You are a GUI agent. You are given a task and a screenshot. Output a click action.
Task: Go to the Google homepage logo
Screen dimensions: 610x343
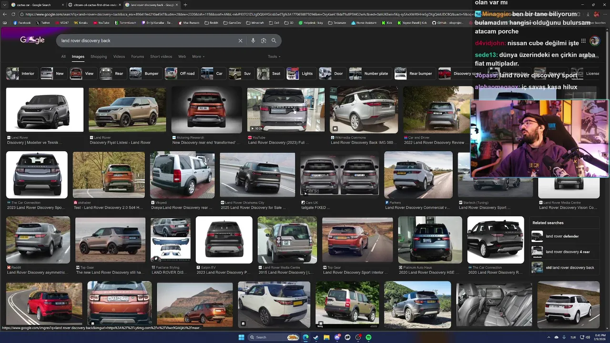click(x=32, y=40)
